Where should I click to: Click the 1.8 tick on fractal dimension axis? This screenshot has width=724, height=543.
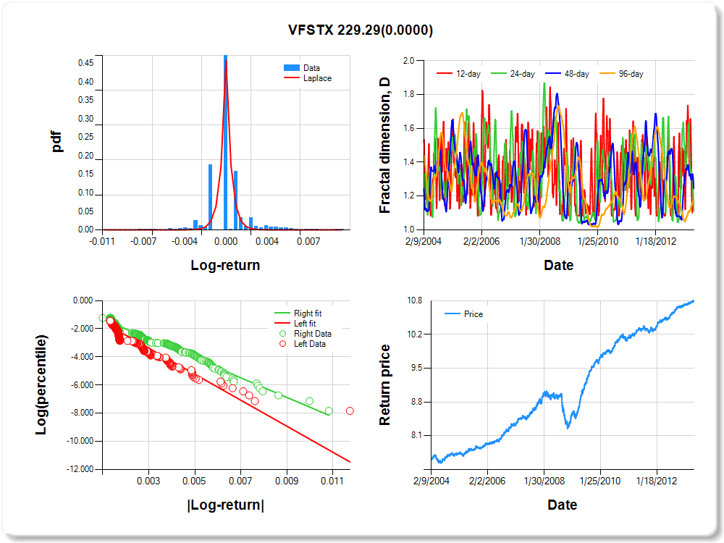click(408, 94)
